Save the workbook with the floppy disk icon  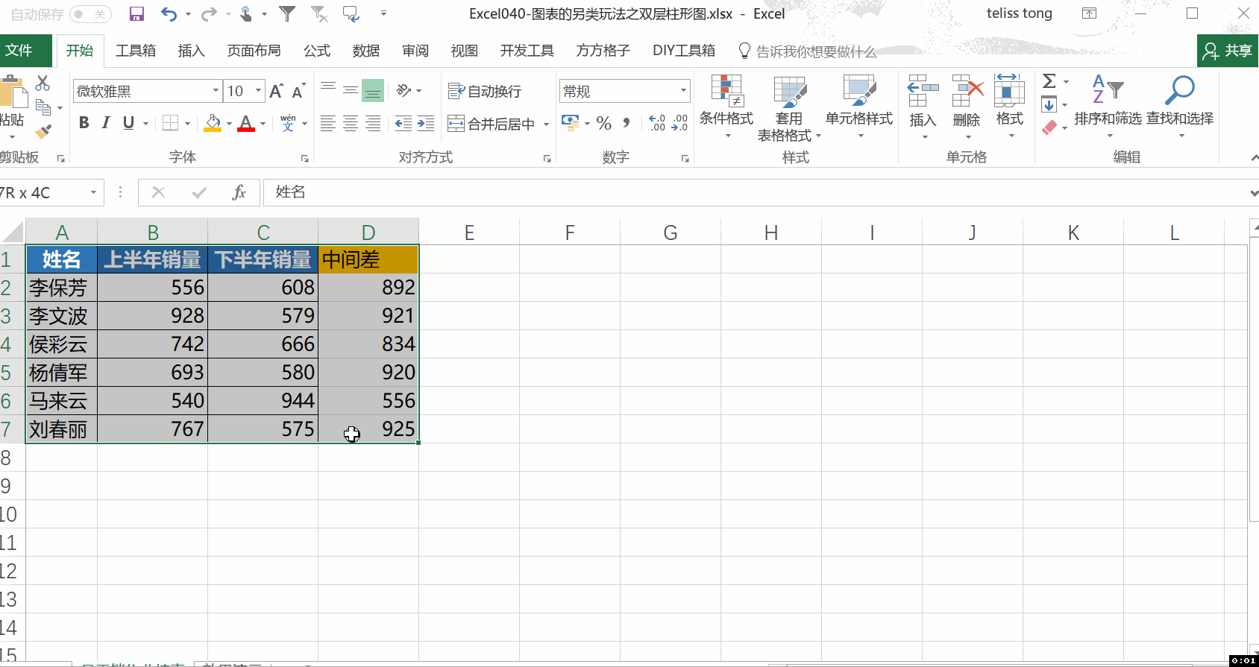pyautogui.click(x=136, y=13)
